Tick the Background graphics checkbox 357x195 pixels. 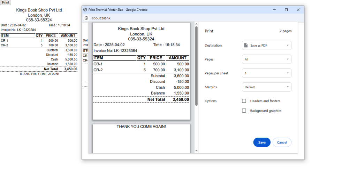click(x=244, y=111)
